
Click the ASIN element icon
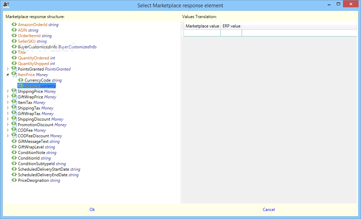pos(14,30)
